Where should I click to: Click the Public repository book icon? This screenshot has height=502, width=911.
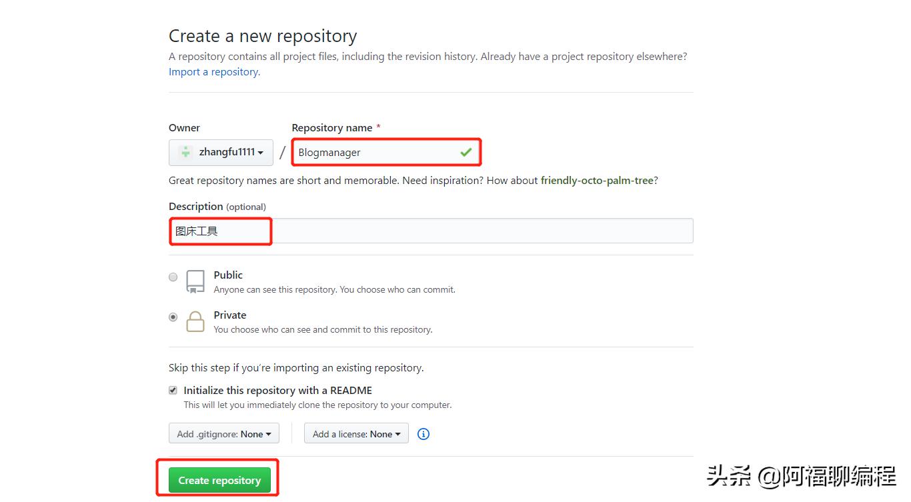195,281
